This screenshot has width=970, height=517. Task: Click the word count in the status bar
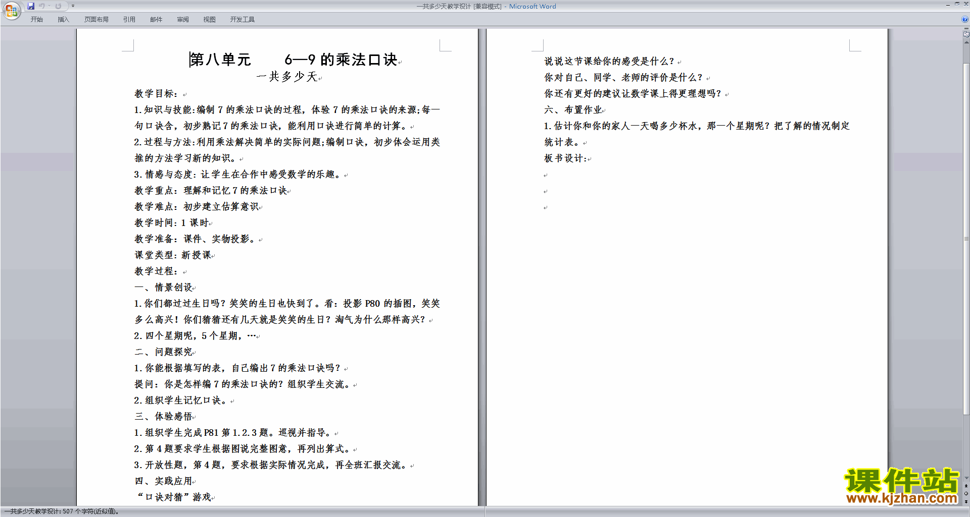(x=62, y=511)
